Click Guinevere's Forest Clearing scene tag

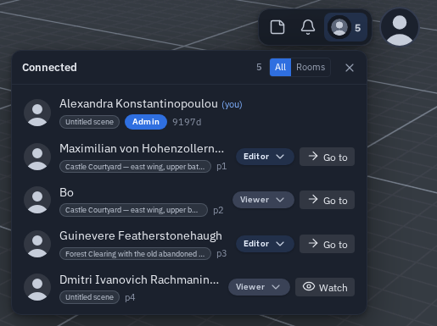click(135, 254)
